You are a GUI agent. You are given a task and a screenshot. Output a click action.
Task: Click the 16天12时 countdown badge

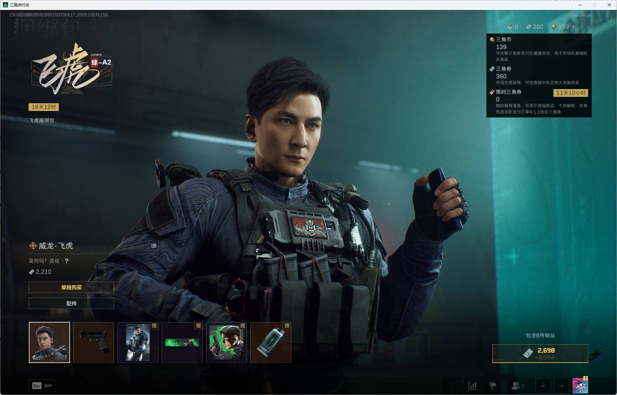[44, 107]
